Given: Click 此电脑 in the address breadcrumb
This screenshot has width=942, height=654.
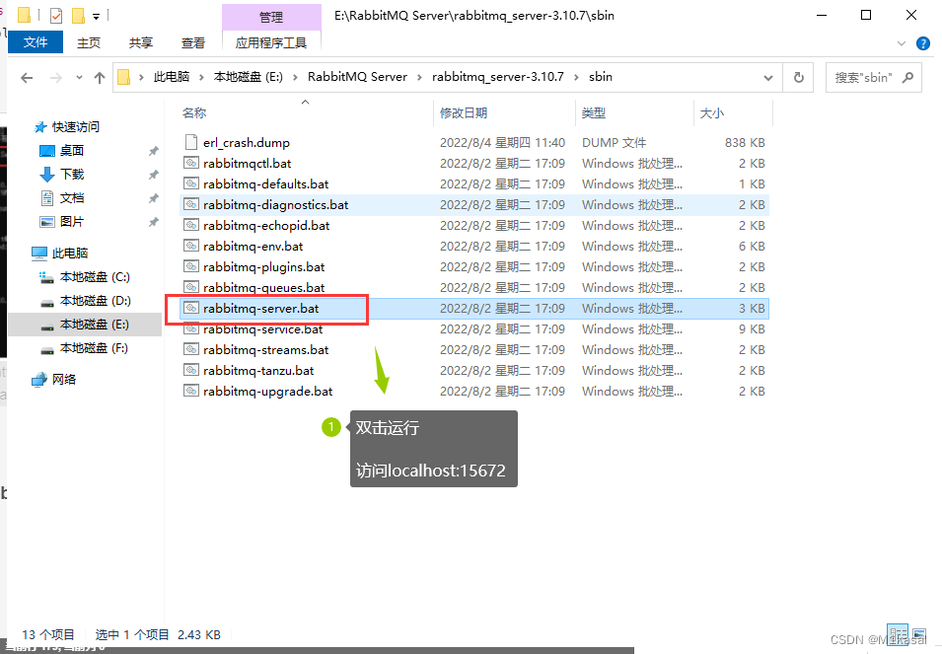Looking at the screenshot, I should [x=172, y=77].
